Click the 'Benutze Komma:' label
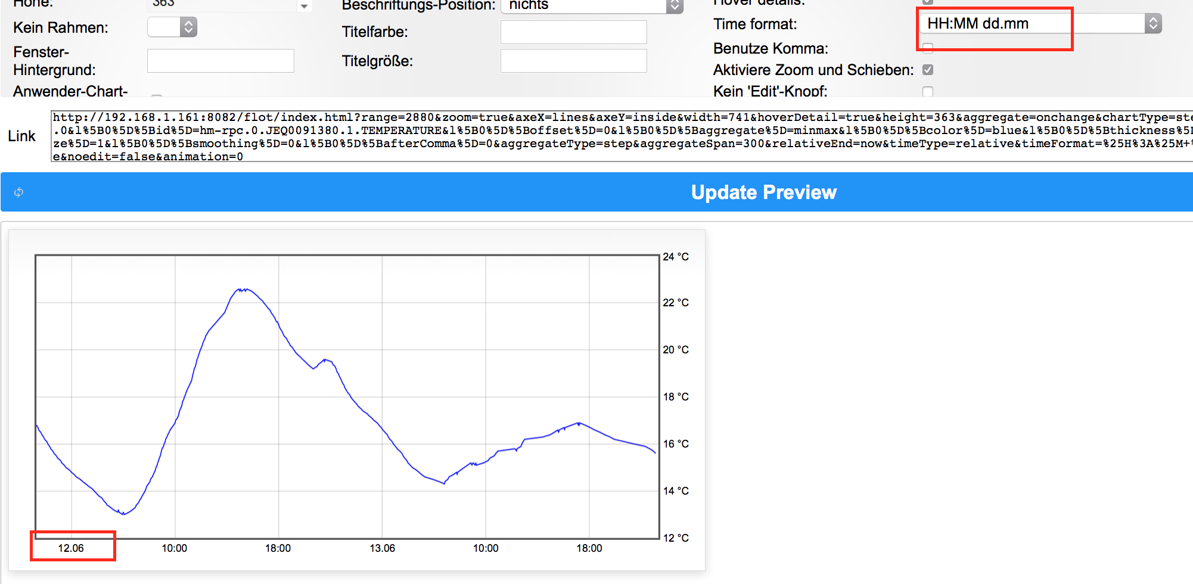The image size is (1193, 584). click(771, 48)
